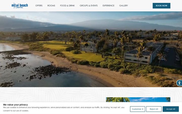View the Gallery page

(x=124, y=6)
